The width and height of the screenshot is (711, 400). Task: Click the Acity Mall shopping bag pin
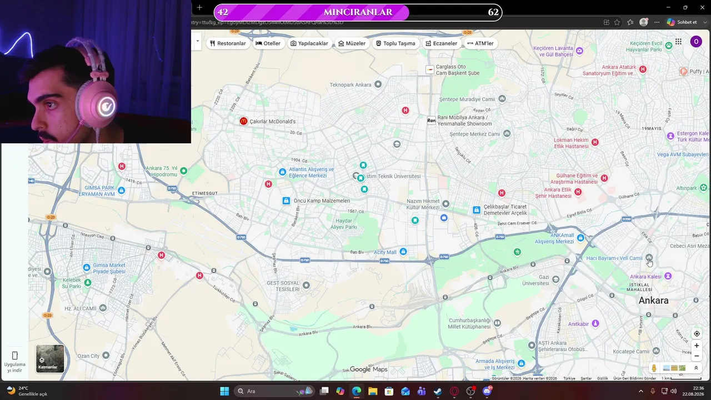point(403,252)
